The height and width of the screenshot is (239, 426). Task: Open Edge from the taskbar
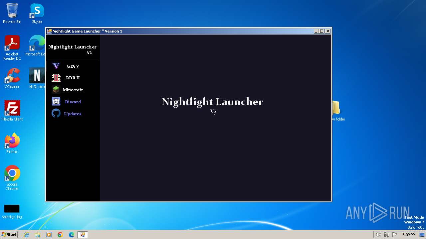tap(72, 235)
